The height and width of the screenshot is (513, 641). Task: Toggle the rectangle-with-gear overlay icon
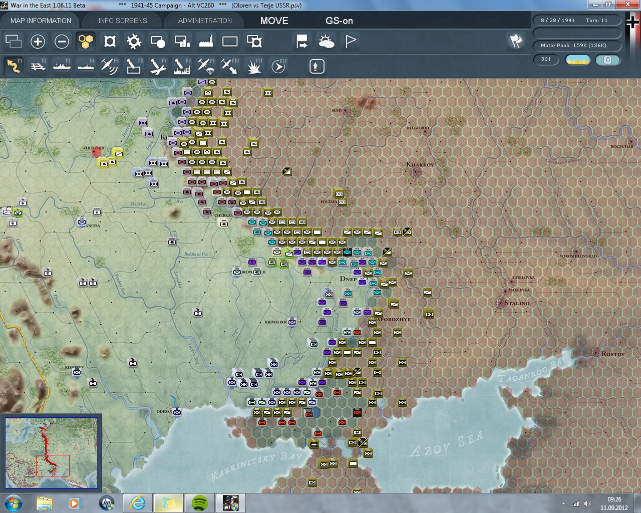[x=254, y=42]
